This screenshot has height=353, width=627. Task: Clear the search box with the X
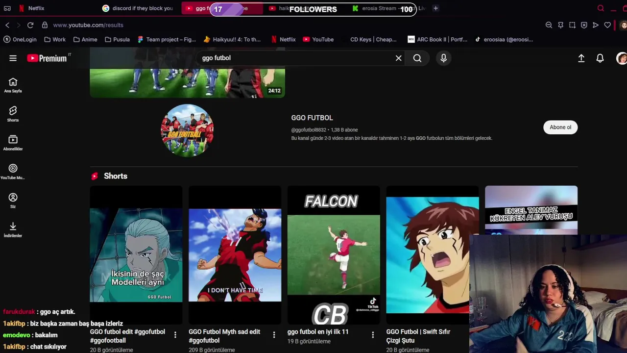click(x=399, y=58)
